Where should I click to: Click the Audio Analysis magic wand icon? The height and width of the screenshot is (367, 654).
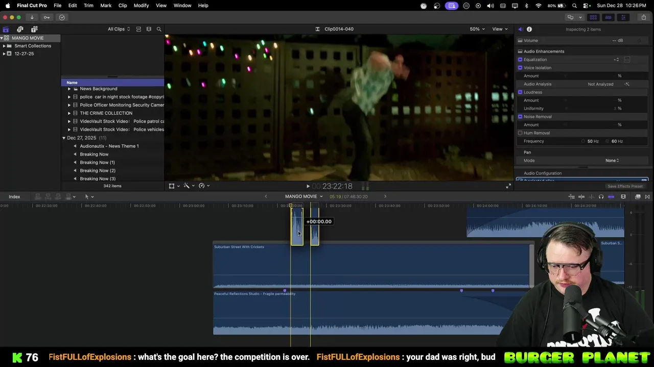point(627,84)
